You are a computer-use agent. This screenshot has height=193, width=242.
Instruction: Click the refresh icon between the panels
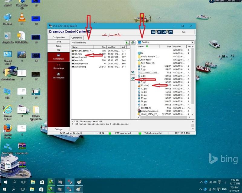click(x=133, y=43)
